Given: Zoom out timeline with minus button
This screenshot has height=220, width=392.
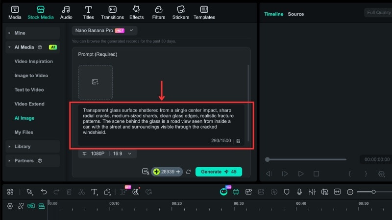Looking at the screenshot, I should click(350, 192).
